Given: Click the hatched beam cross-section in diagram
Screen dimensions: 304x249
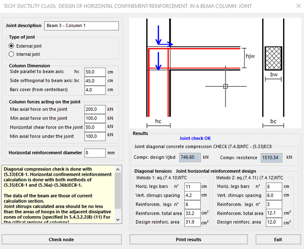Looking at the screenshot, I should pyautogui.click(x=274, y=58).
